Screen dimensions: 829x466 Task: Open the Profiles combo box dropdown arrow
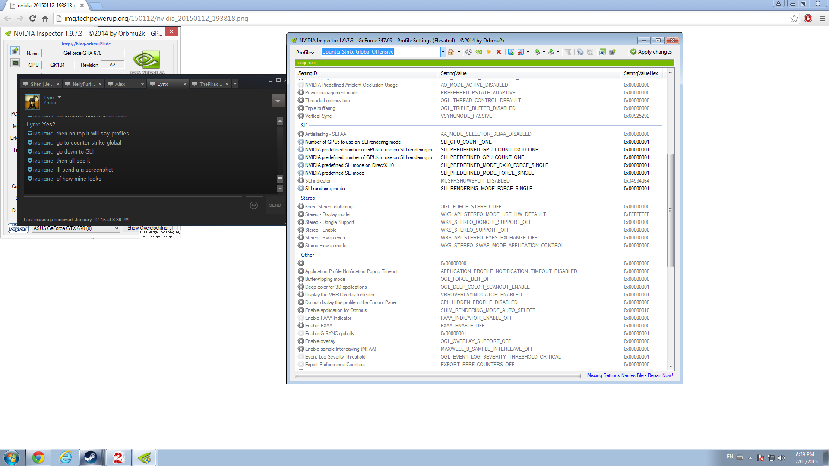443,52
